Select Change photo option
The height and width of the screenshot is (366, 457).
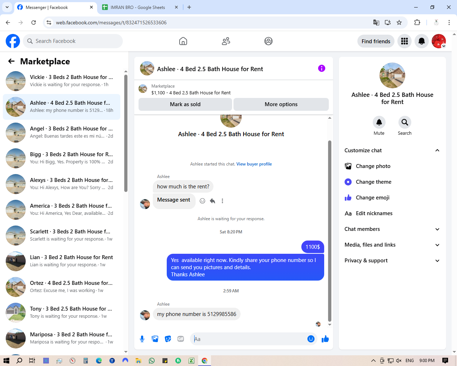392,166
